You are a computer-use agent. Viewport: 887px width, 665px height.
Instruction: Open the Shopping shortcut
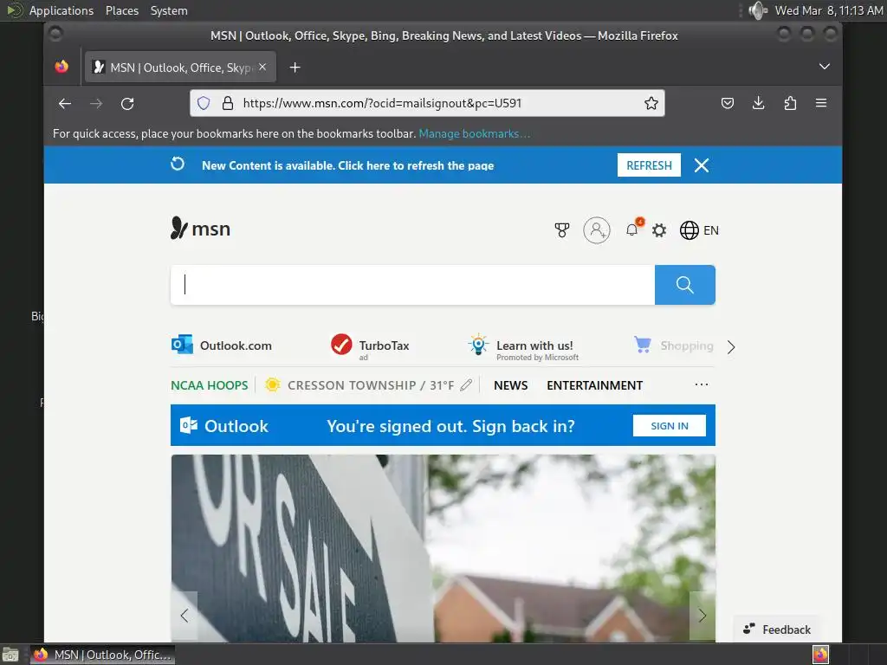coord(674,345)
